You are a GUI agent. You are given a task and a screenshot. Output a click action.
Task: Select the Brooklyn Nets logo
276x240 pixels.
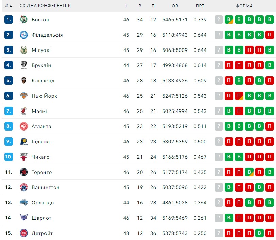click(x=24, y=65)
